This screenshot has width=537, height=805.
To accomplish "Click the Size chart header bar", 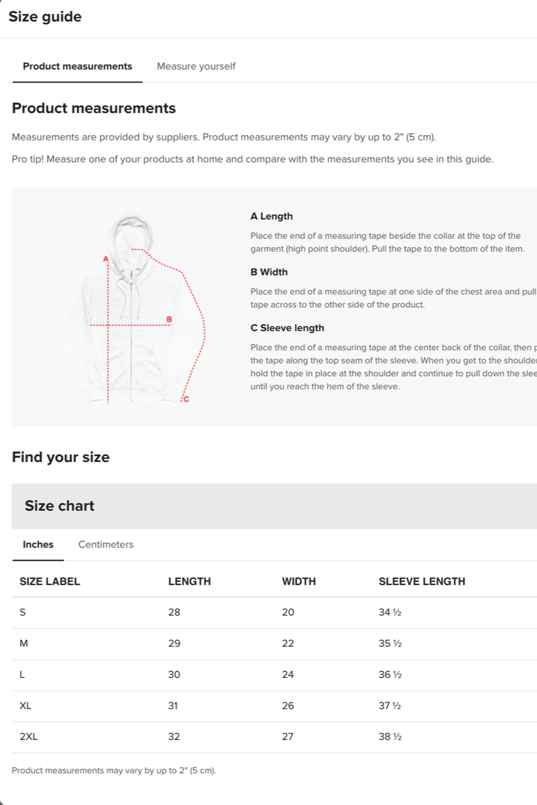I will pos(274,506).
